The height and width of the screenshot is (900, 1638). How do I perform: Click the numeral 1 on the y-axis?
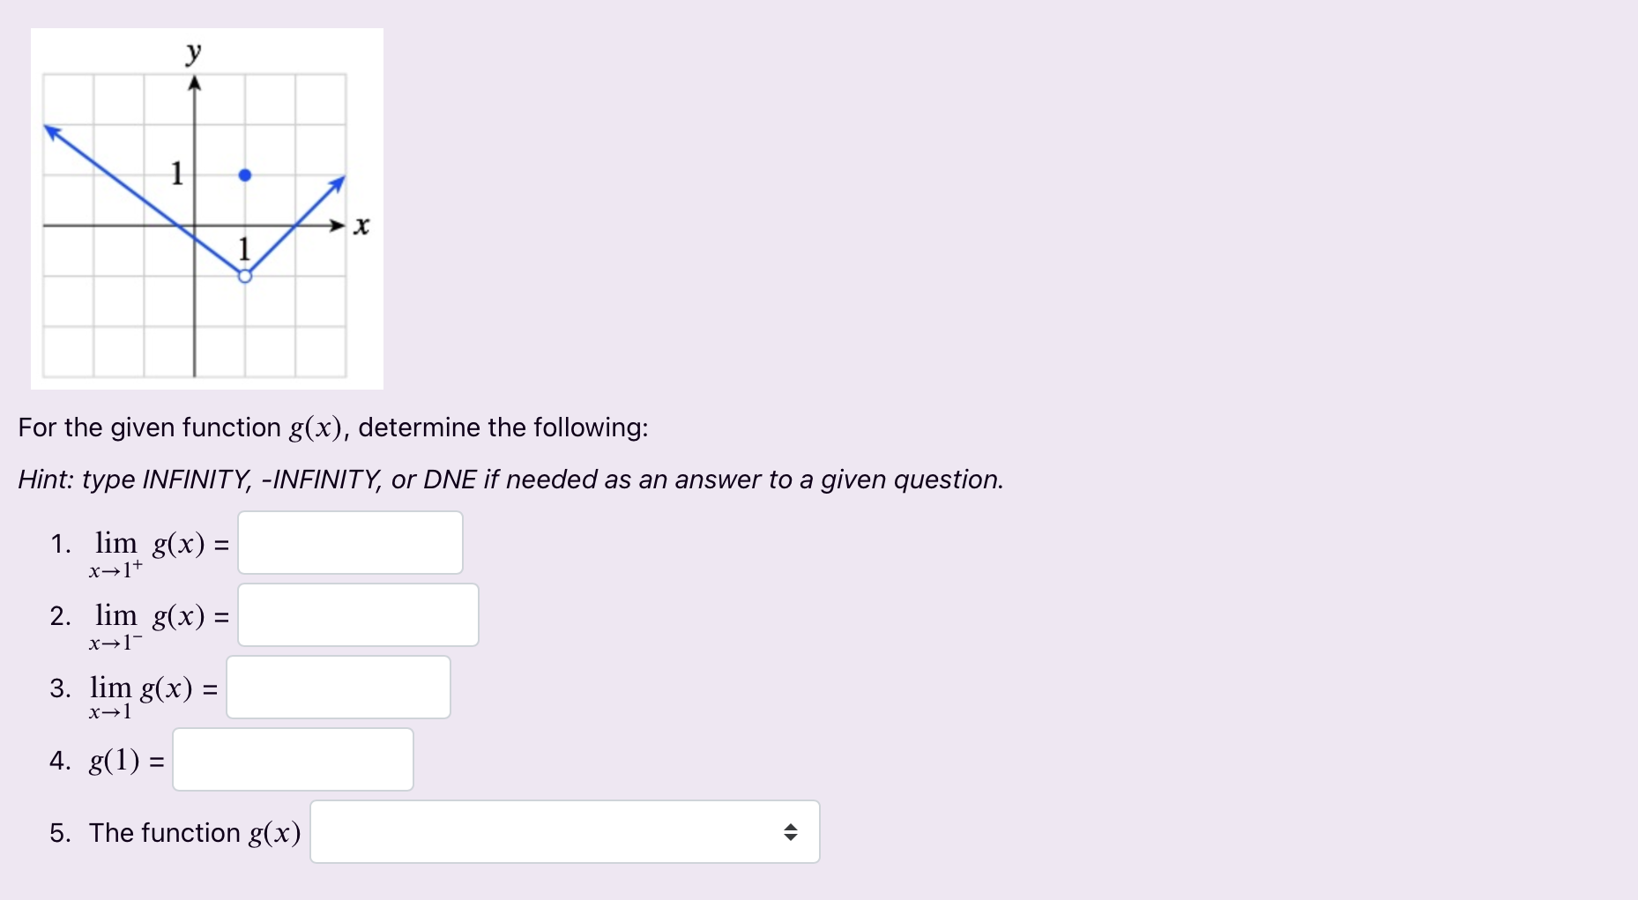click(x=176, y=175)
